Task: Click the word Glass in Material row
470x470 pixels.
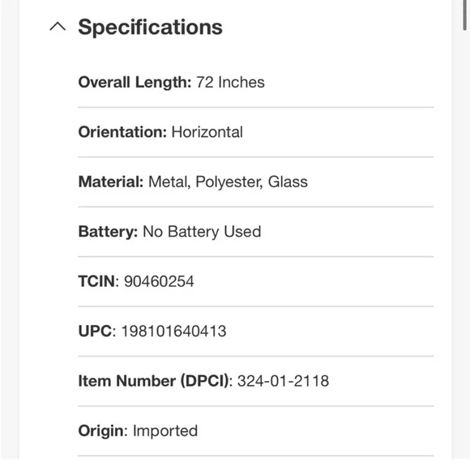Action: pyautogui.click(x=288, y=182)
